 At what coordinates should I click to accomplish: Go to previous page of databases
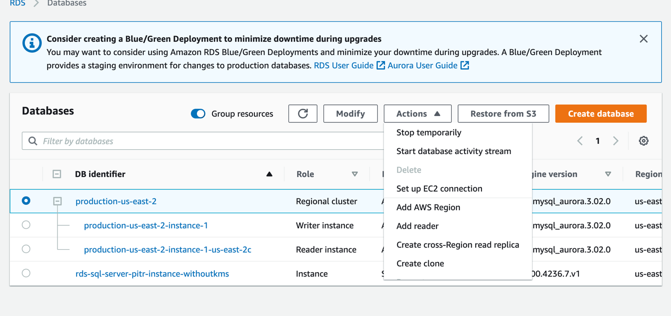click(x=580, y=141)
